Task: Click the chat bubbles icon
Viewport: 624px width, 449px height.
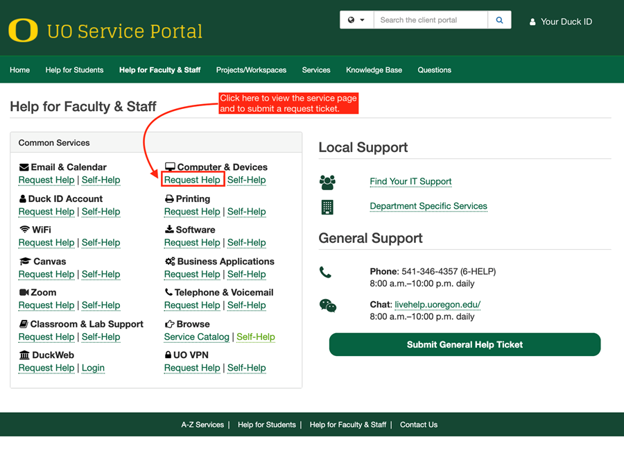Action: 328,305
